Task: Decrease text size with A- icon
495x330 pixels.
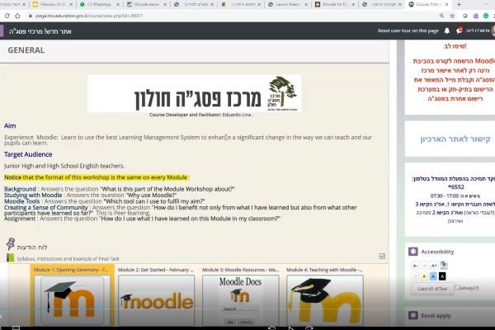Action: click(x=415, y=266)
